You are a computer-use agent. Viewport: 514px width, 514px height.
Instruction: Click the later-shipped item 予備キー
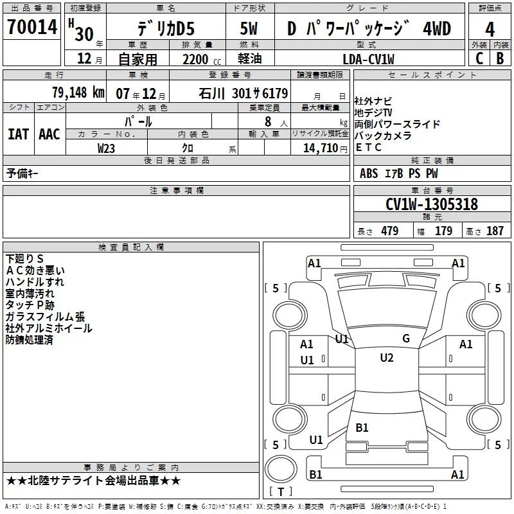coord(22,173)
